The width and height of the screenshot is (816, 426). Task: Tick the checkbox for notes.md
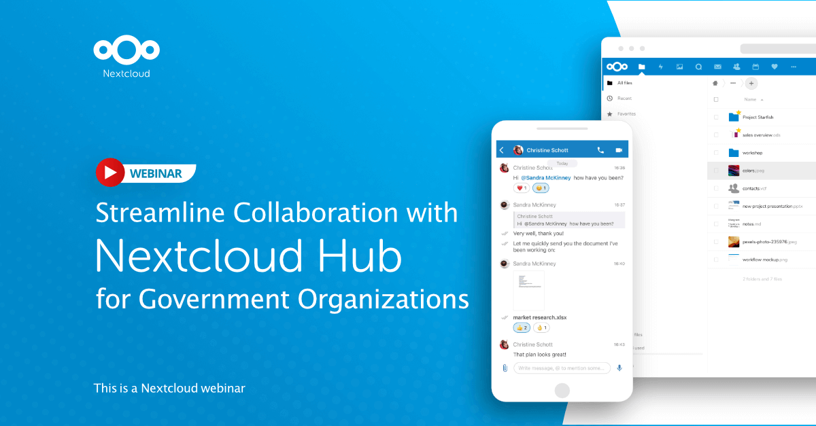[x=715, y=224]
